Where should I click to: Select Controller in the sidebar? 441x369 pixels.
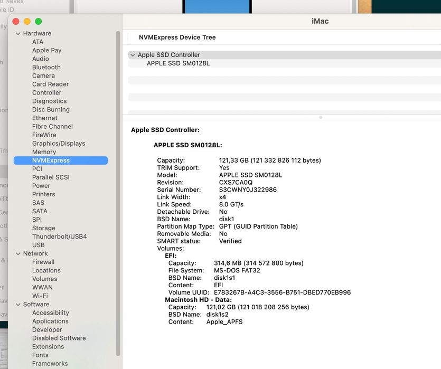coord(46,92)
